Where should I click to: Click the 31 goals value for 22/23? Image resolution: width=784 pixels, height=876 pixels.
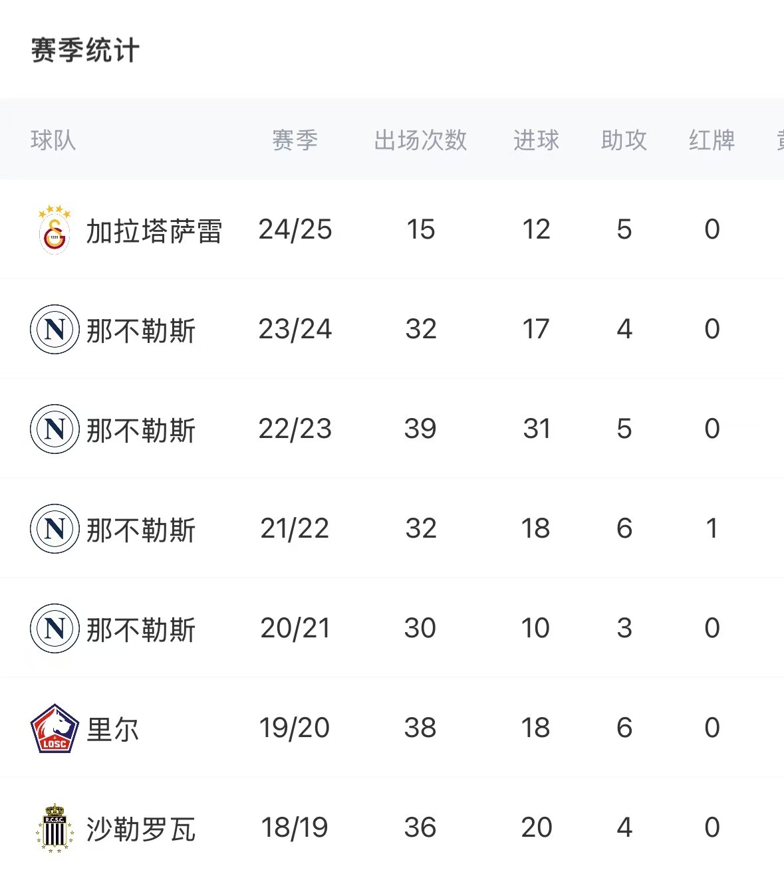click(x=536, y=429)
